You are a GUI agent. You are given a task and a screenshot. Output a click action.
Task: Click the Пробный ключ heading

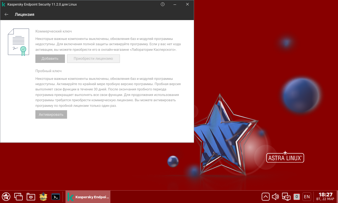(x=49, y=71)
